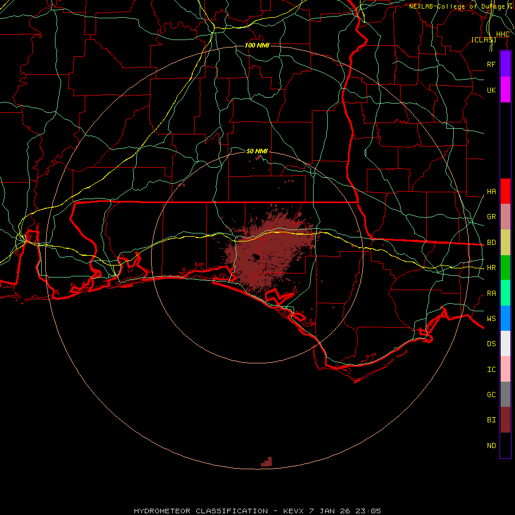Click the light pink IC legend swatch
Screen dimensions: 515x515
pos(505,369)
